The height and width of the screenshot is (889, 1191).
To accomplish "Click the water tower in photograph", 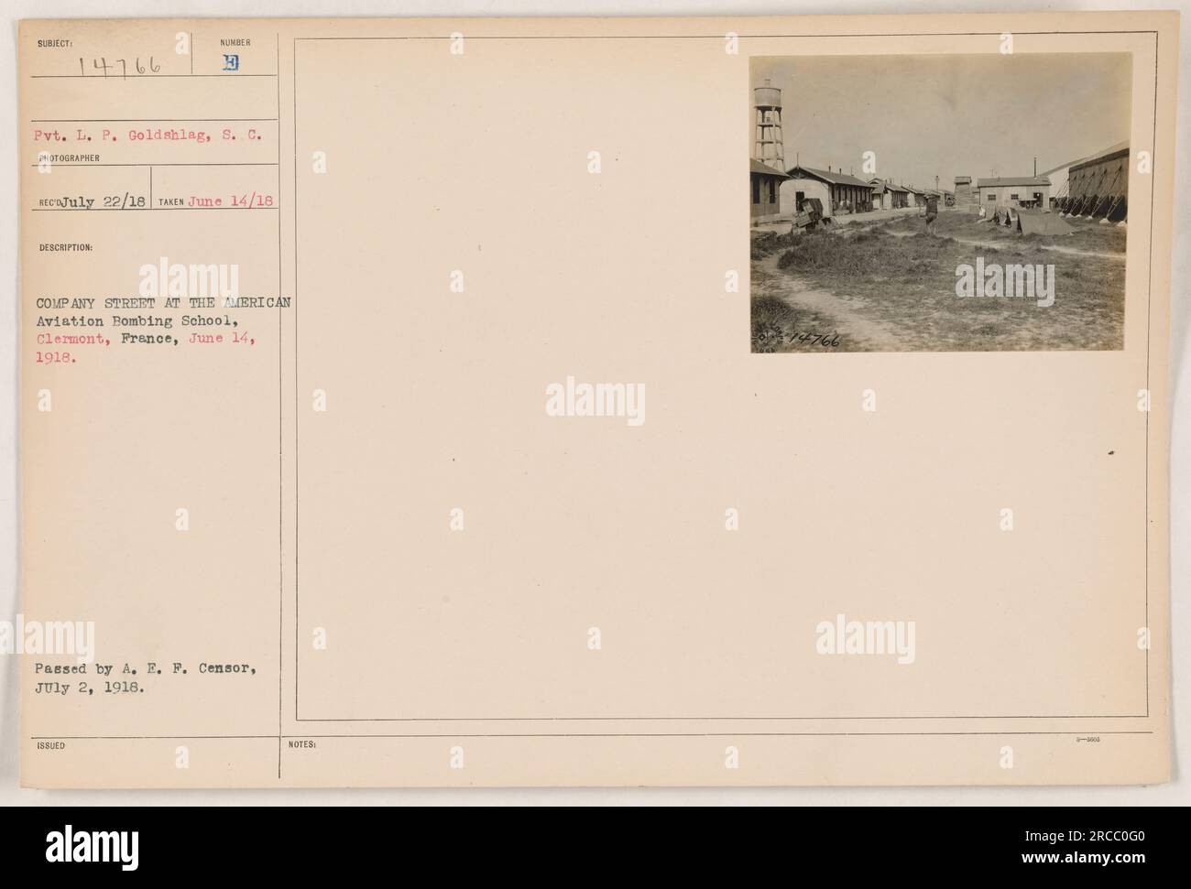I will point(769,126).
